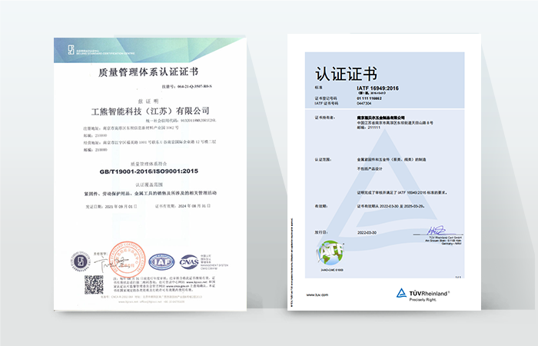The height and width of the screenshot is (346, 538).
Task: Click the IATF globe logo on the right certificate
Action: pos(330,252)
